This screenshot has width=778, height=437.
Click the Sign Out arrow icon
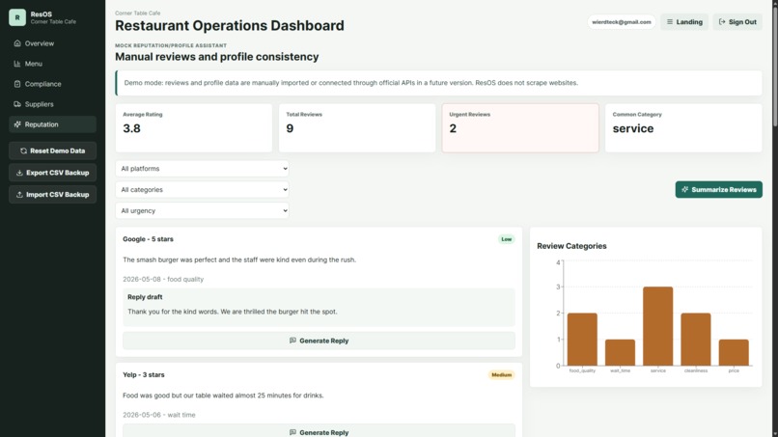click(x=722, y=22)
